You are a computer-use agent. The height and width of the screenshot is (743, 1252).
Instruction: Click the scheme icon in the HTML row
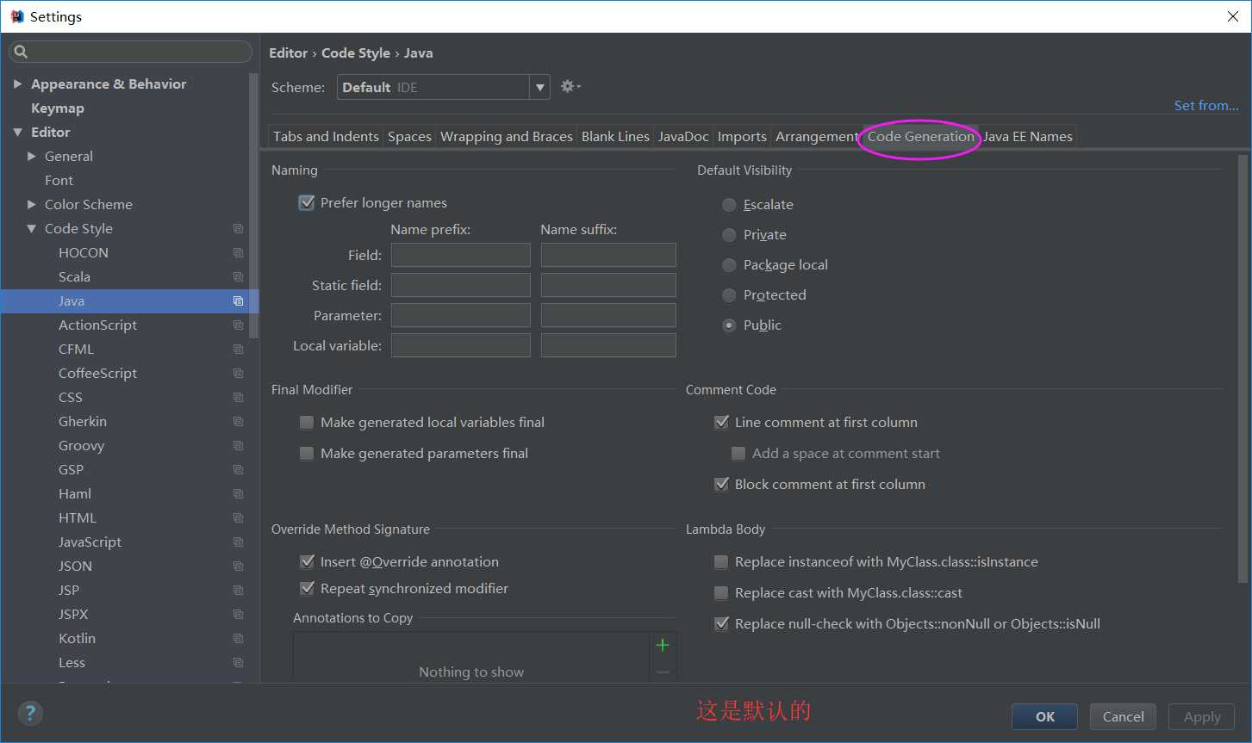pyautogui.click(x=239, y=517)
